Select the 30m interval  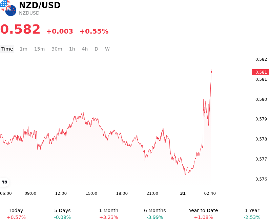coord(57,49)
